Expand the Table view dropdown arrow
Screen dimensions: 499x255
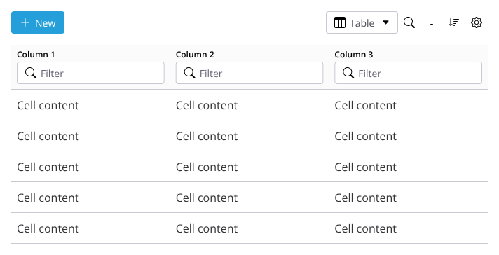[385, 22]
